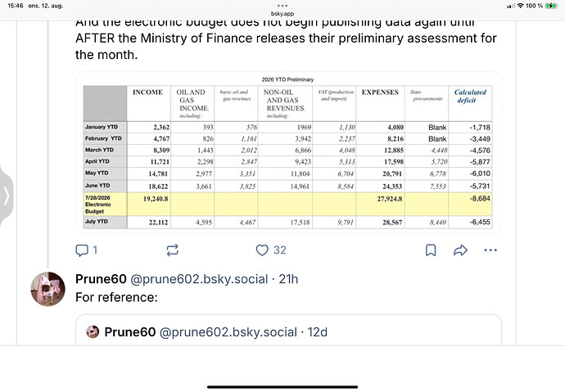Select the INCOME column header

[x=147, y=92]
